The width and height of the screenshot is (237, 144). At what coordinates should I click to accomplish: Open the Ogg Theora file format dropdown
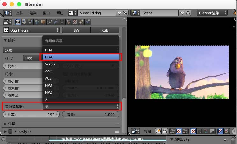pyautogui.click(x=31, y=30)
